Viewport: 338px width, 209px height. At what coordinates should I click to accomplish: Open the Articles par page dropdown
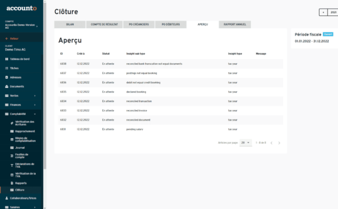245,143
